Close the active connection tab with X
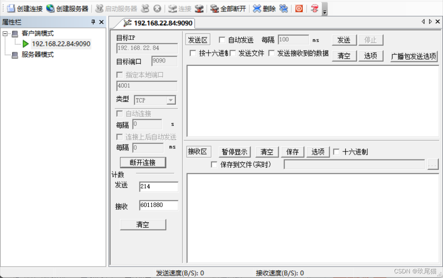This screenshot has height=278, width=443. tap(437, 22)
